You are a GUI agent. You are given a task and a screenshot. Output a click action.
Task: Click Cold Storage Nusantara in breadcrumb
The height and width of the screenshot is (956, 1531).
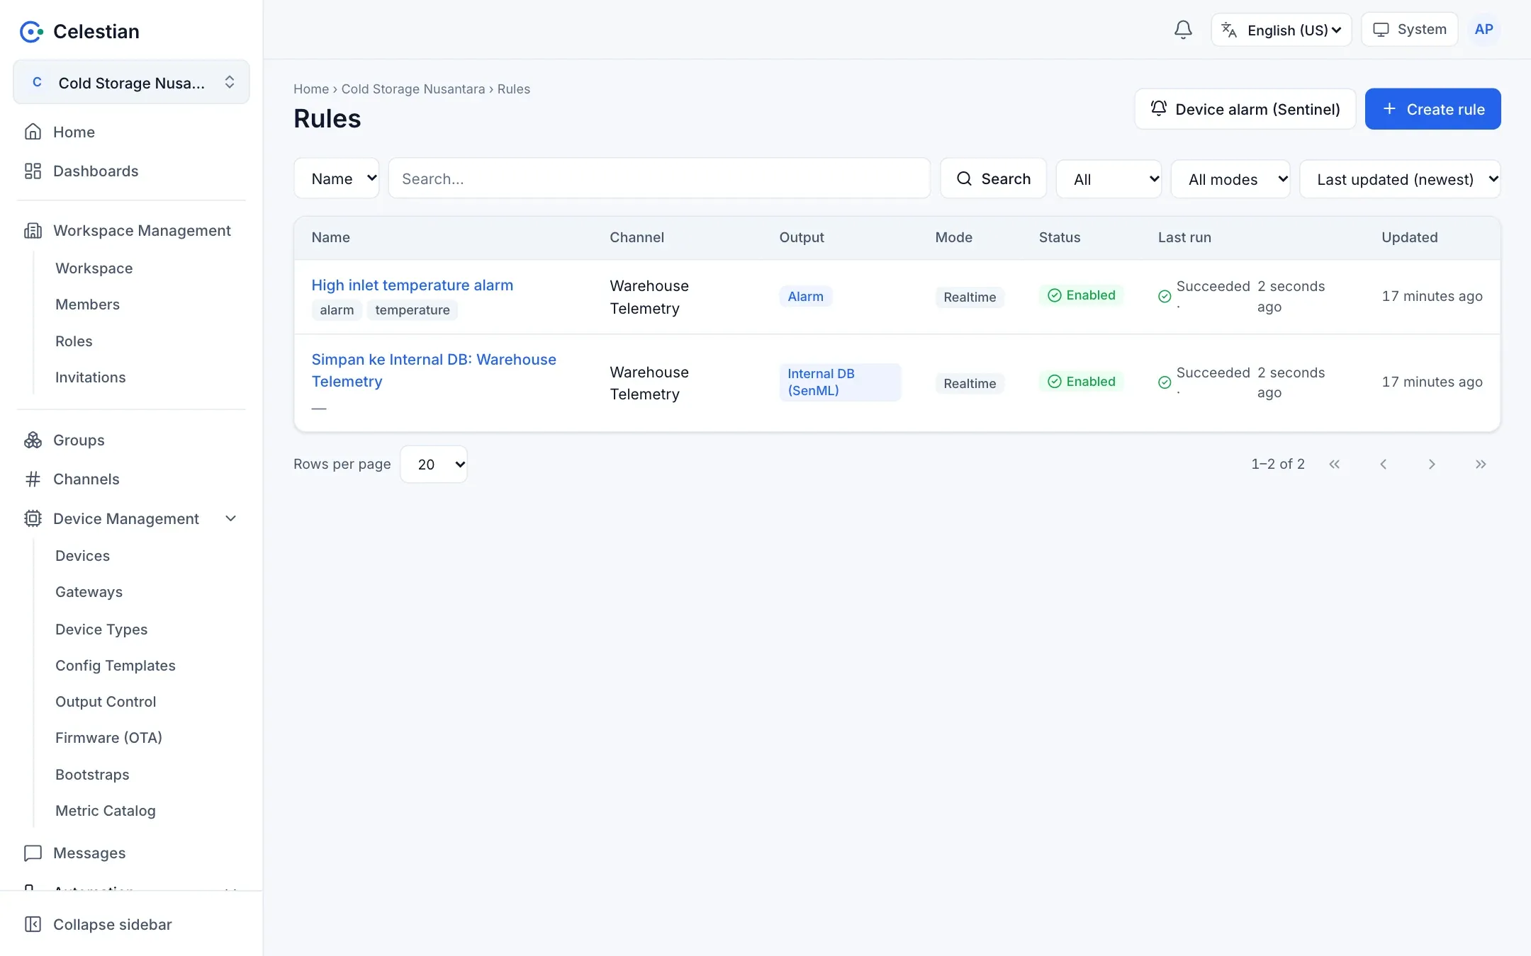(x=413, y=89)
